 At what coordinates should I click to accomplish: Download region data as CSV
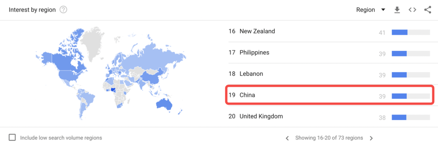click(397, 10)
